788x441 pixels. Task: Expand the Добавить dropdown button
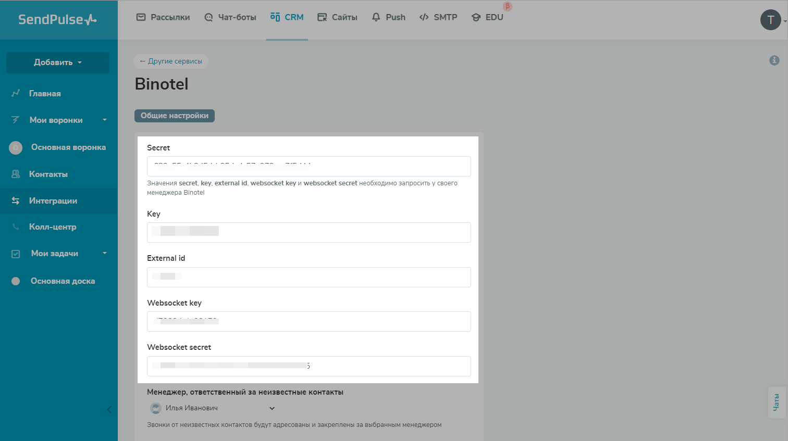tap(58, 62)
